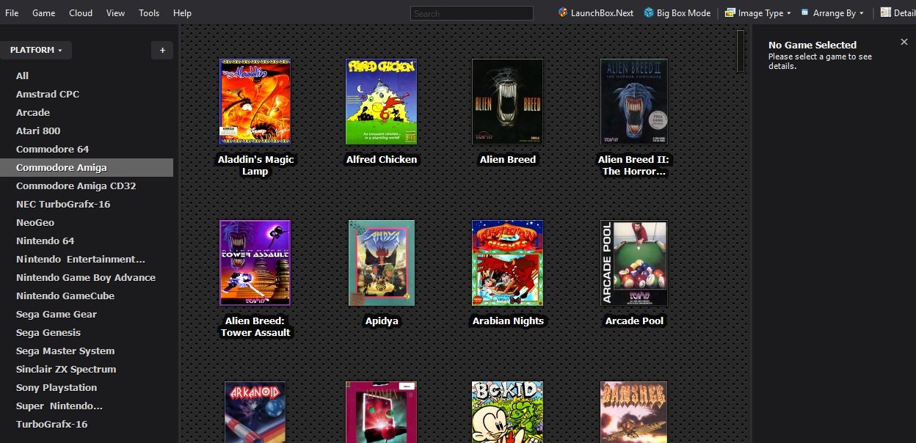Select the Apidya box art
The image size is (916, 443).
382,263
